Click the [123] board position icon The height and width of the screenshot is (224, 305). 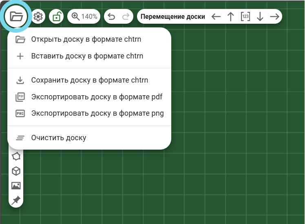[x=245, y=17]
